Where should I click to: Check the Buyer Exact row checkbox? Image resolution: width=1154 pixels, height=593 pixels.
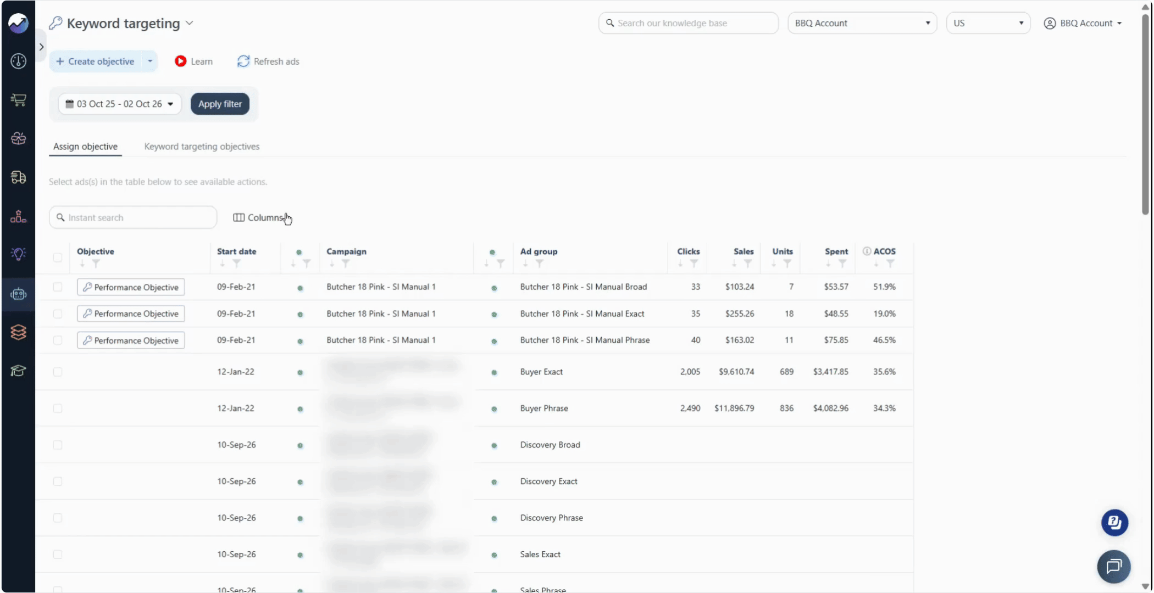point(58,372)
